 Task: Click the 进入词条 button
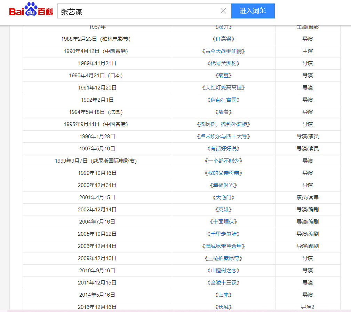[x=253, y=11]
